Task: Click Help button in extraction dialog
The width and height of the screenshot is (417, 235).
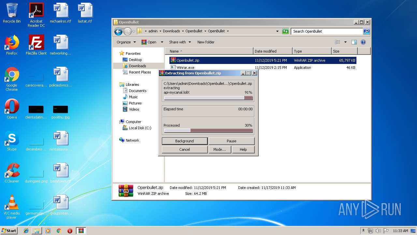Action: 243,149
